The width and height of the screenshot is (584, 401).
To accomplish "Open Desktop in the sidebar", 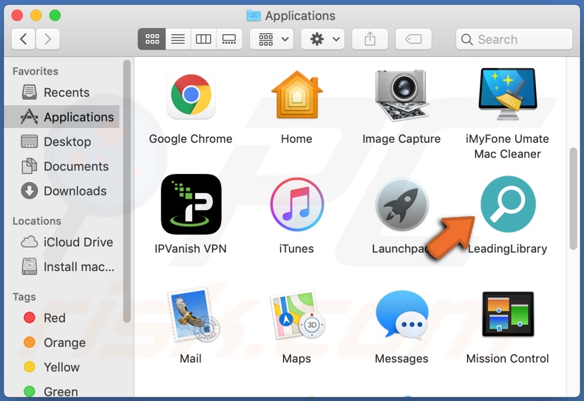I will 61,141.
